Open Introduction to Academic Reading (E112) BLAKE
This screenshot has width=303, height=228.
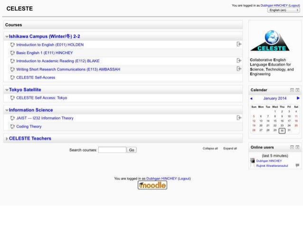click(x=58, y=61)
